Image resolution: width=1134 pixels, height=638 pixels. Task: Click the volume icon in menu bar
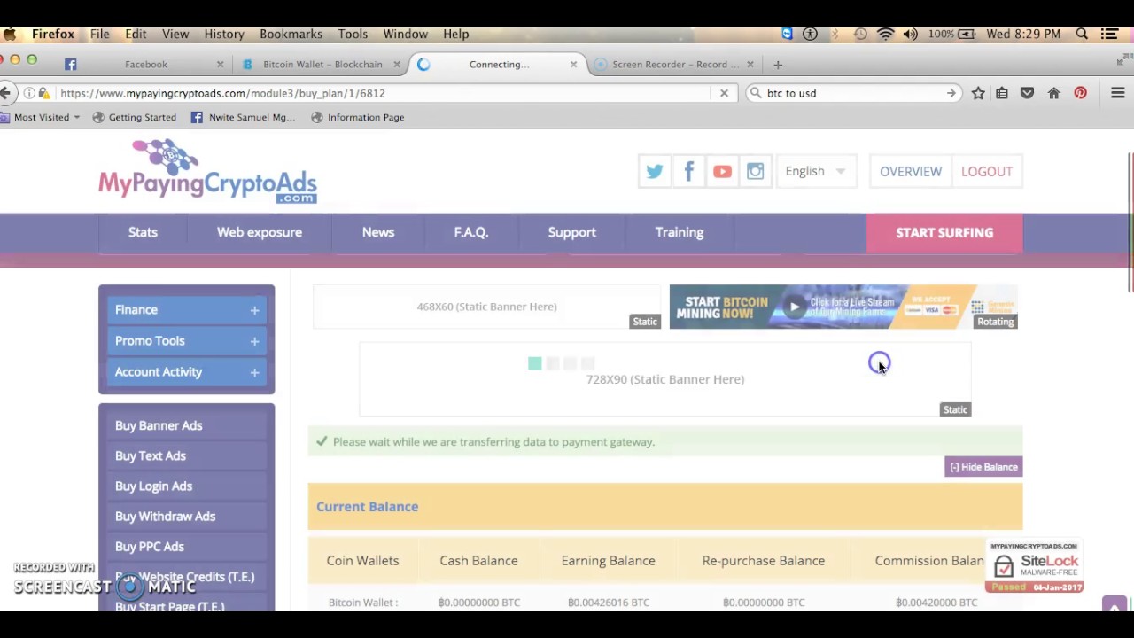[911, 34]
